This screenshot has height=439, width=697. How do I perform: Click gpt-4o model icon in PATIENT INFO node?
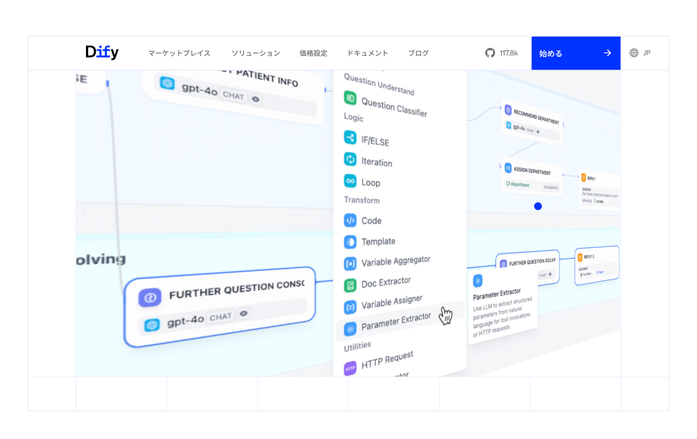pyautogui.click(x=167, y=83)
